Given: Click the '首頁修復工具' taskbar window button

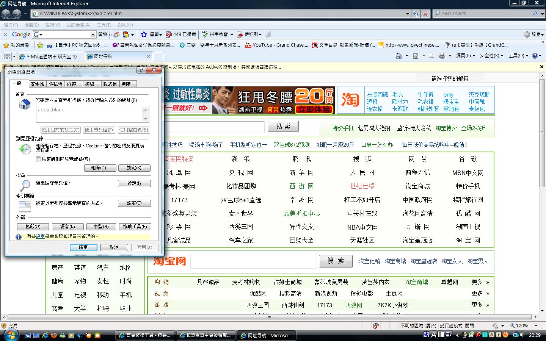Looking at the screenshot, I should [x=145, y=335].
